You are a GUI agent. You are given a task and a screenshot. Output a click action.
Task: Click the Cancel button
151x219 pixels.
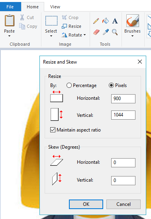(x=124, y=204)
